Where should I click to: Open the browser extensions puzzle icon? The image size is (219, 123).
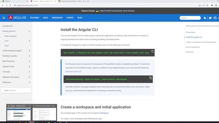(x=212, y=5)
